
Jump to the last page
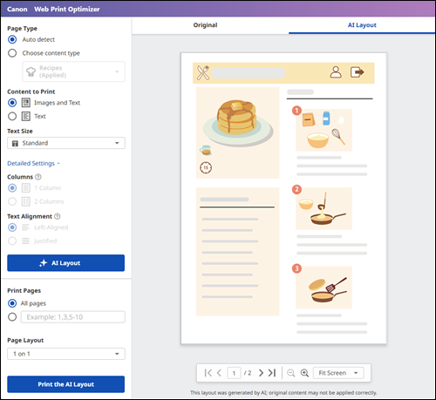(272, 373)
